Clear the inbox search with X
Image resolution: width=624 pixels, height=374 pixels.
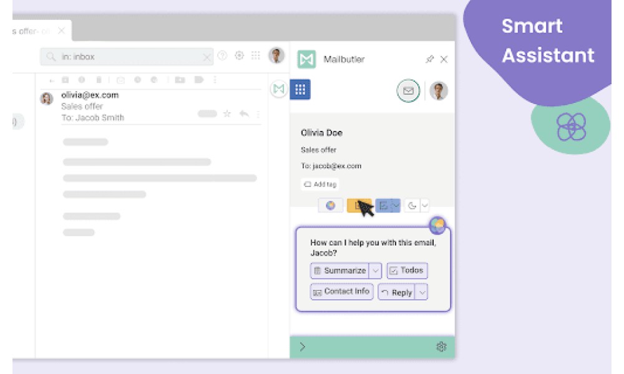[x=207, y=57]
